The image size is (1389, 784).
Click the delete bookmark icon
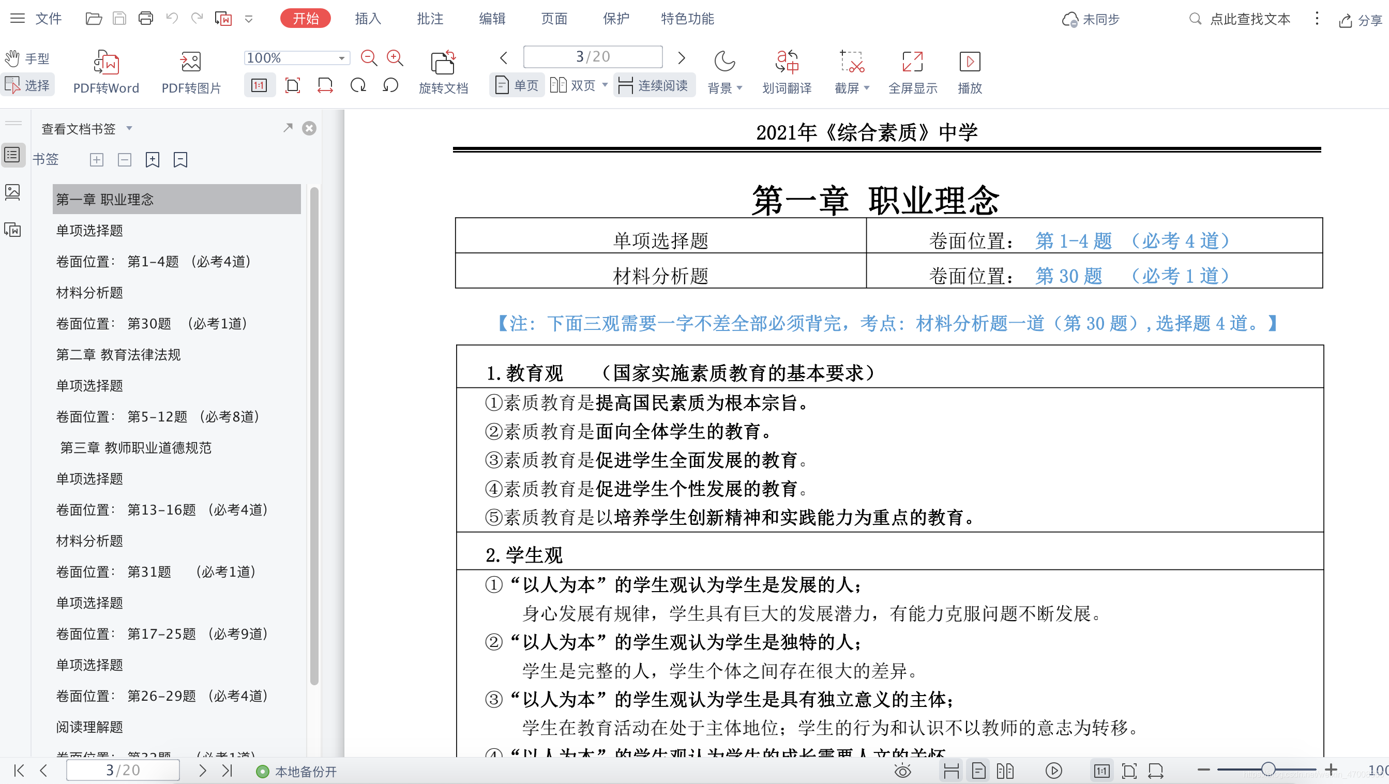[180, 160]
